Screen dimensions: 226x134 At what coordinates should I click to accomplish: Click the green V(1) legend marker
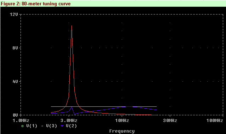point(23,126)
